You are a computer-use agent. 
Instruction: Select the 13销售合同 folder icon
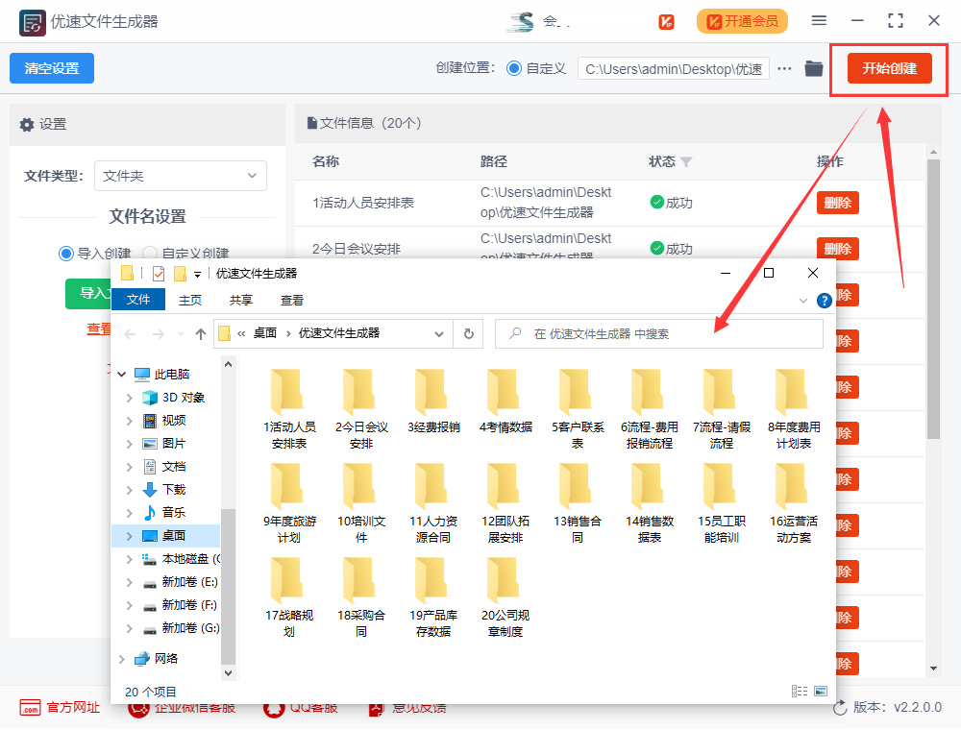pos(576,486)
